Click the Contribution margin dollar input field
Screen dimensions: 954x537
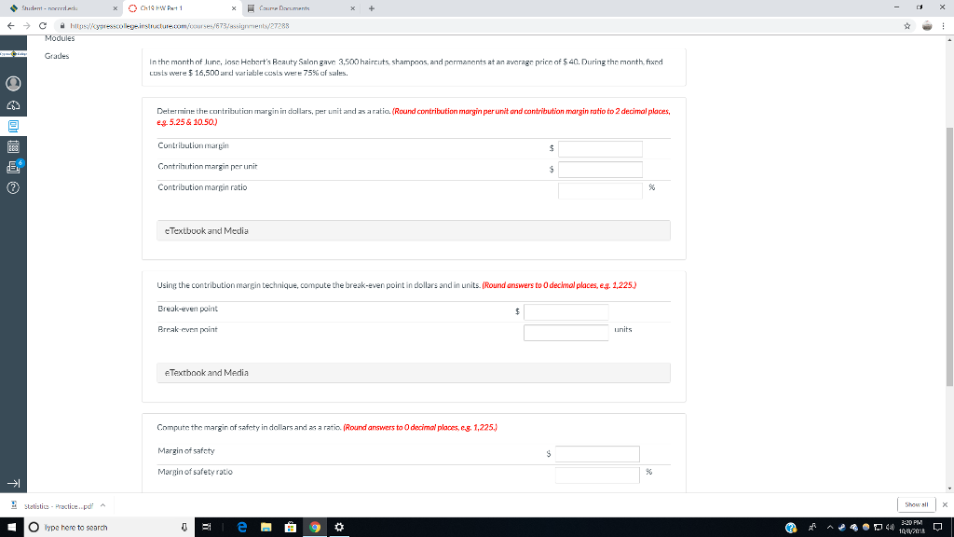tap(601, 148)
